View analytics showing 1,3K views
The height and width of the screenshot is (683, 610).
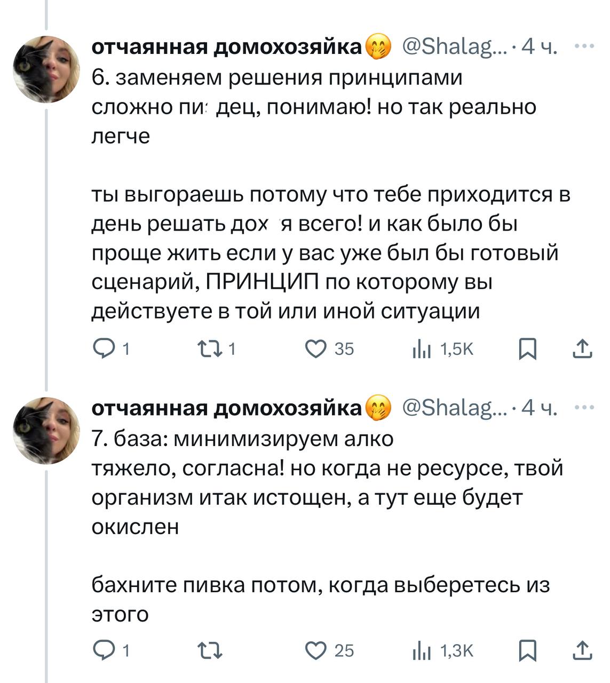[x=422, y=650]
